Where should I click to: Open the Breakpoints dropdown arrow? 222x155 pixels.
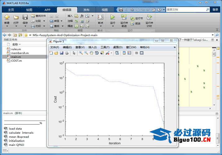coord(101,26)
